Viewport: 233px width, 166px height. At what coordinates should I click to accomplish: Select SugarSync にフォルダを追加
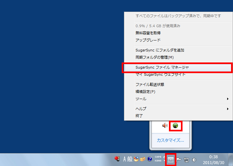coord(178,50)
